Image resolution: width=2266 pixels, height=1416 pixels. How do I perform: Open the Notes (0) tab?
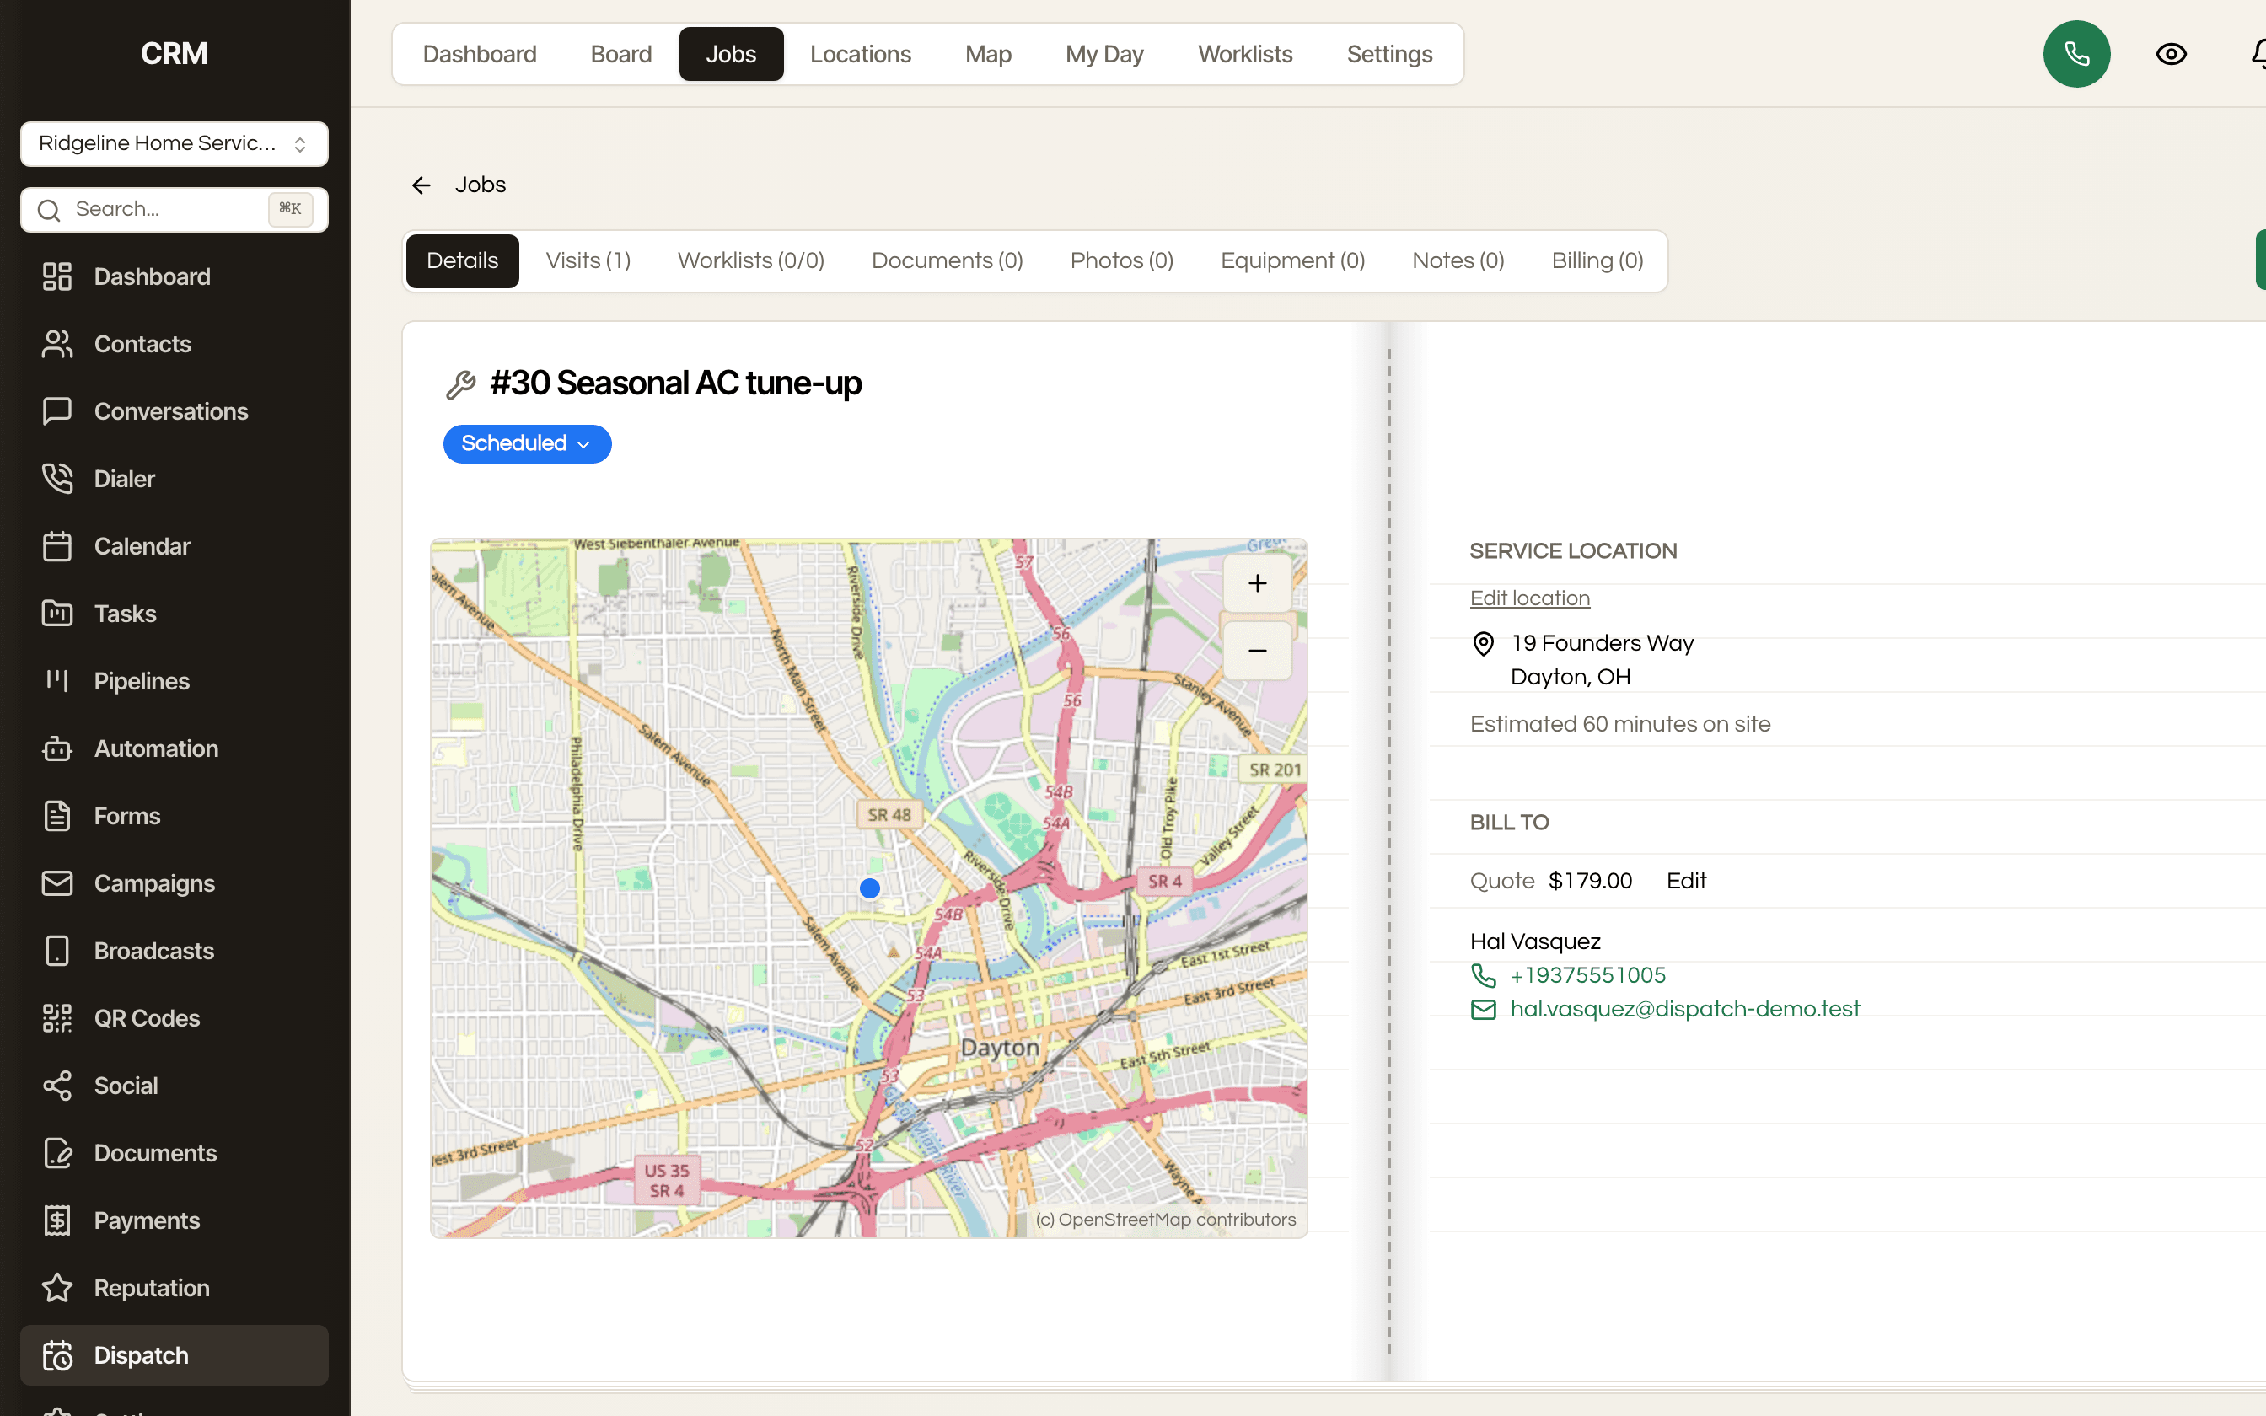1458,261
